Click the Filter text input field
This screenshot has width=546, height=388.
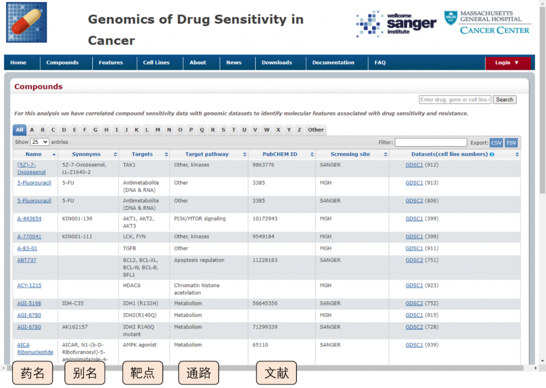tap(430, 143)
